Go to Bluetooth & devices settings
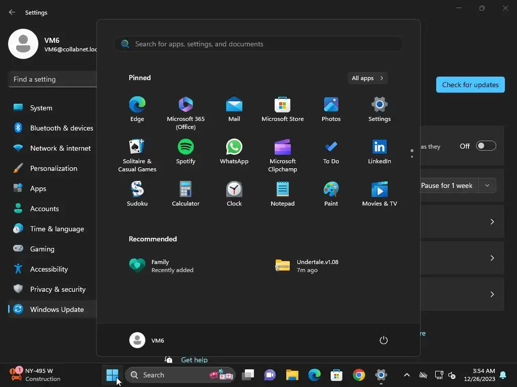 coord(53,128)
